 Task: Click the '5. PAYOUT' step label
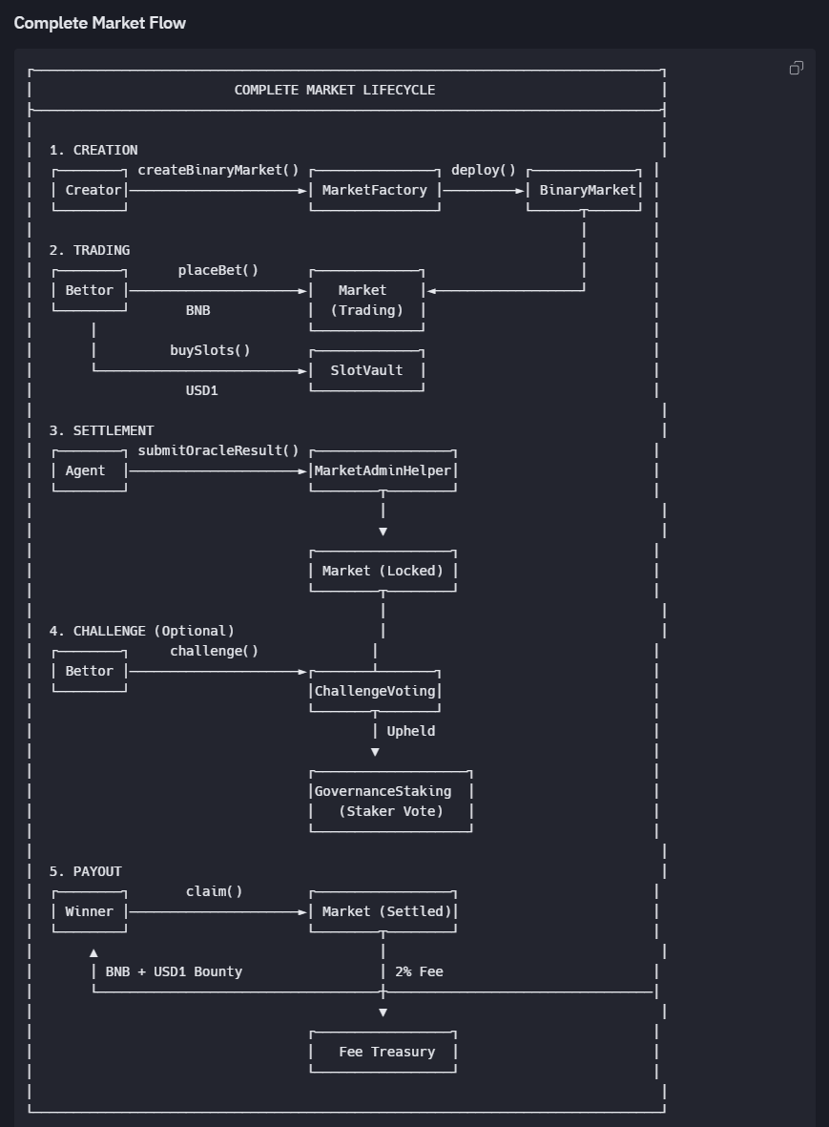coord(86,872)
